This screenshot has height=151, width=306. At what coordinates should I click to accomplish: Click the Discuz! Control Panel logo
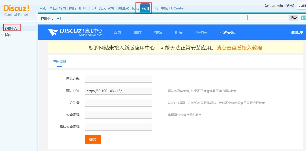(16, 10)
